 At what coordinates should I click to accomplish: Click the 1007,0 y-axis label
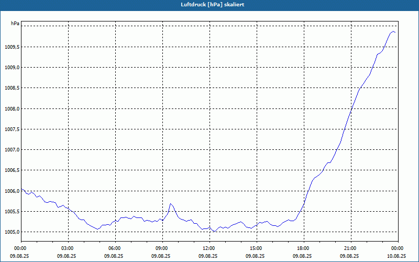pyautogui.click(x=12, y=150)
